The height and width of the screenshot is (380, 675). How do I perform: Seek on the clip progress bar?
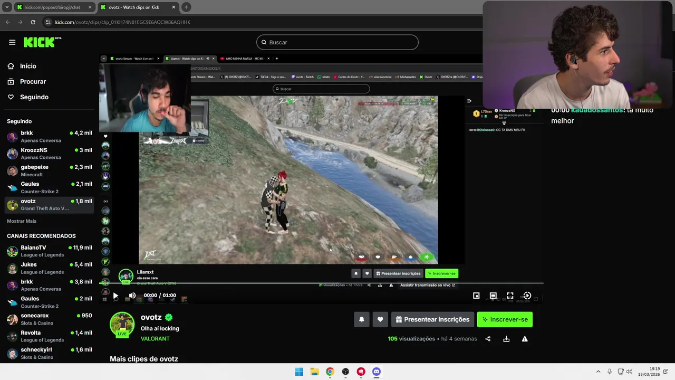322,283
